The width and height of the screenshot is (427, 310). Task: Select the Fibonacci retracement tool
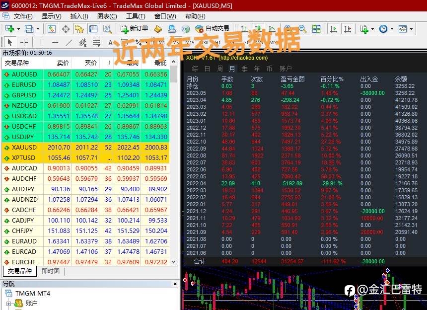pos(97,42)
